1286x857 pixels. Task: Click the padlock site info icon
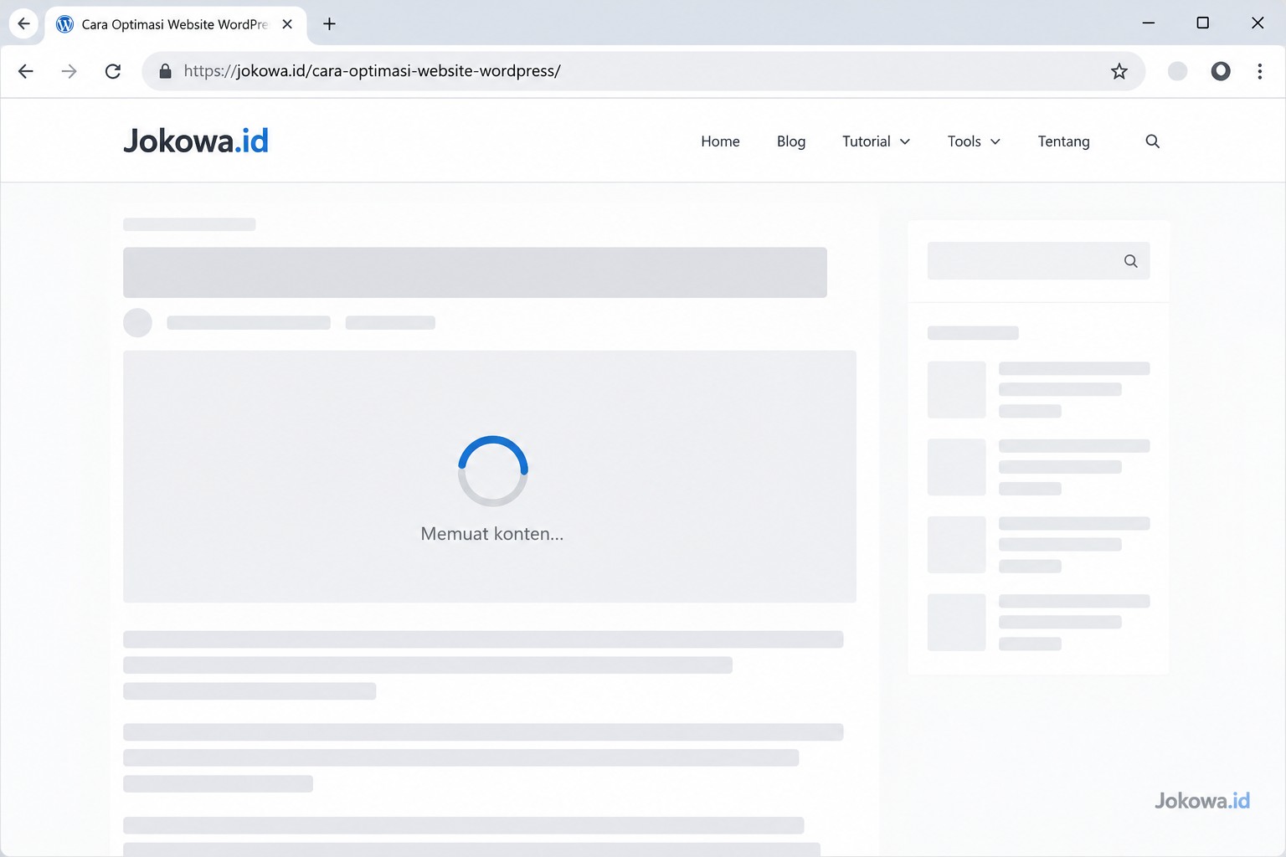tap(166, 71)
